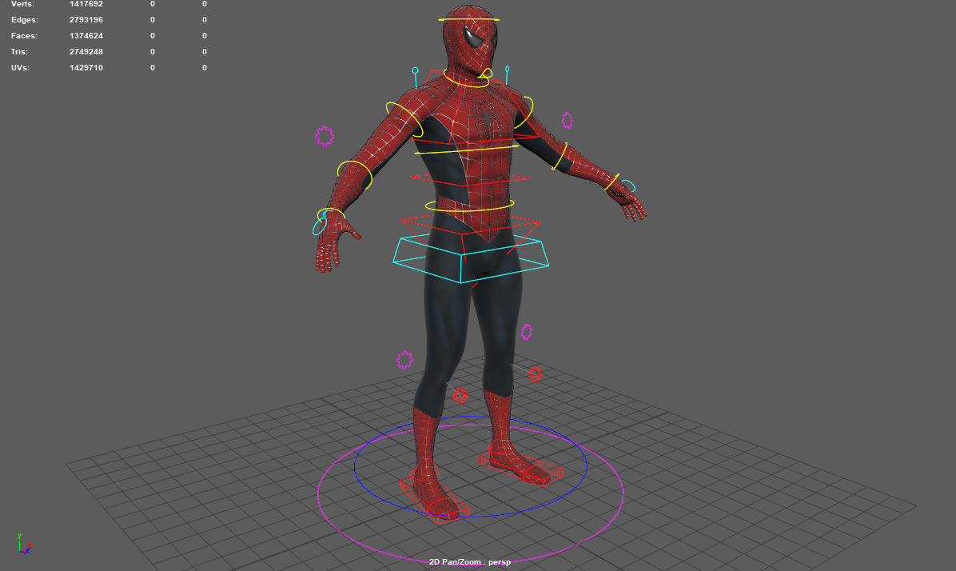This screenshot has height=571, width=956.
Task: Click the XYZ axis indicator in the corner
Action: [24, 544]
